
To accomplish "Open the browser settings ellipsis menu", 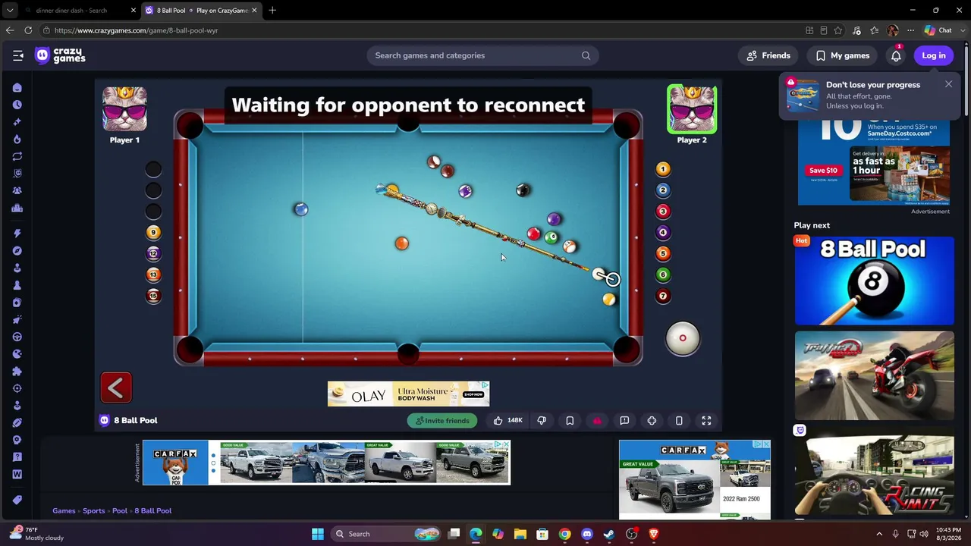I will [x=910, y=30].
